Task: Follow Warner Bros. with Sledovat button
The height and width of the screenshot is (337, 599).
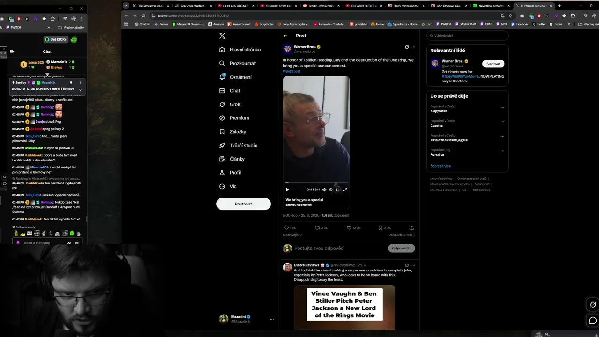Action: 493,64
